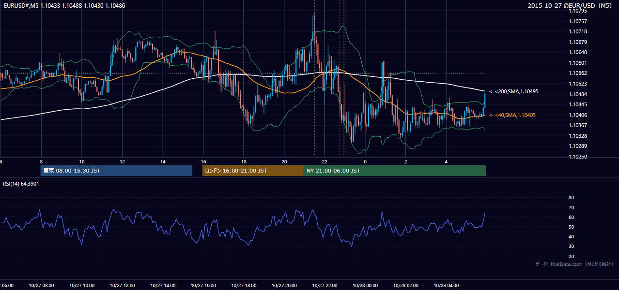The height and width of the screenshot is (290, 619).
Task: Select the NY 21:00-06:00 JST session bar
Action: point(395,171)
